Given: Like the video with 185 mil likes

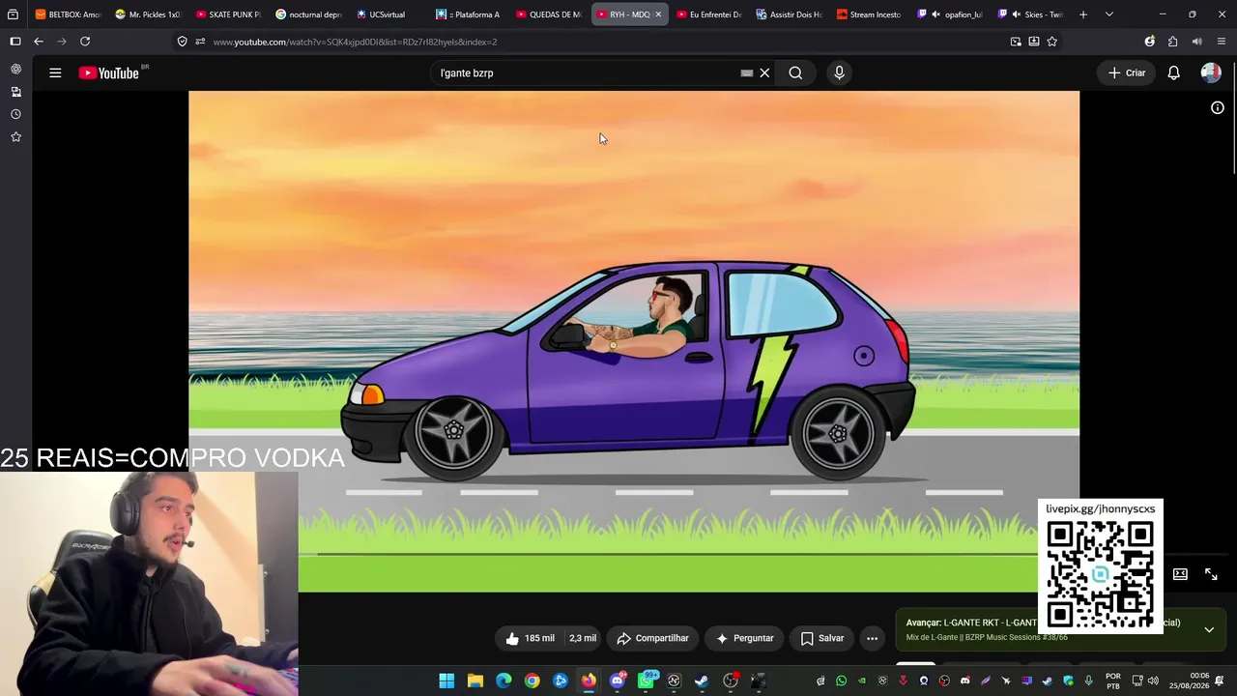Looking at the screenshot, I should pos(530,638).
